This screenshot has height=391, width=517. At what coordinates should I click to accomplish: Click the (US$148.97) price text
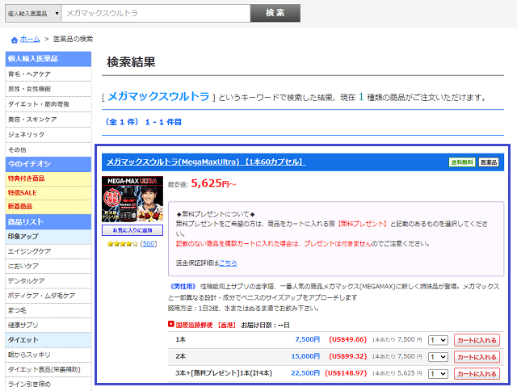tap(346, 373)
